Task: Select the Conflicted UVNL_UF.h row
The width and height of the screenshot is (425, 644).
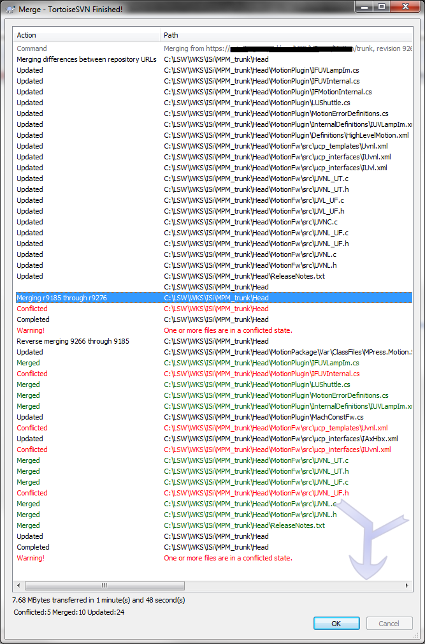Action: 213,493
